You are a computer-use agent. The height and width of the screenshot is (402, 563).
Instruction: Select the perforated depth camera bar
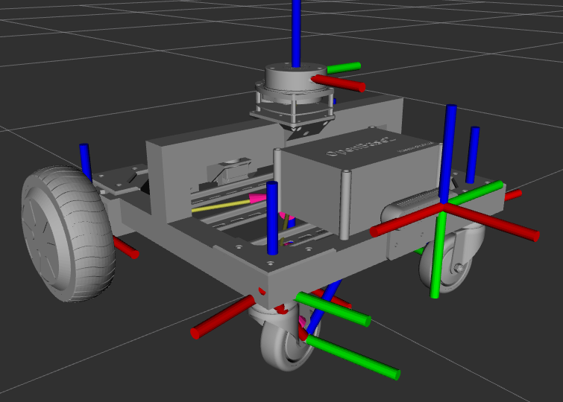tap(413, 206)
